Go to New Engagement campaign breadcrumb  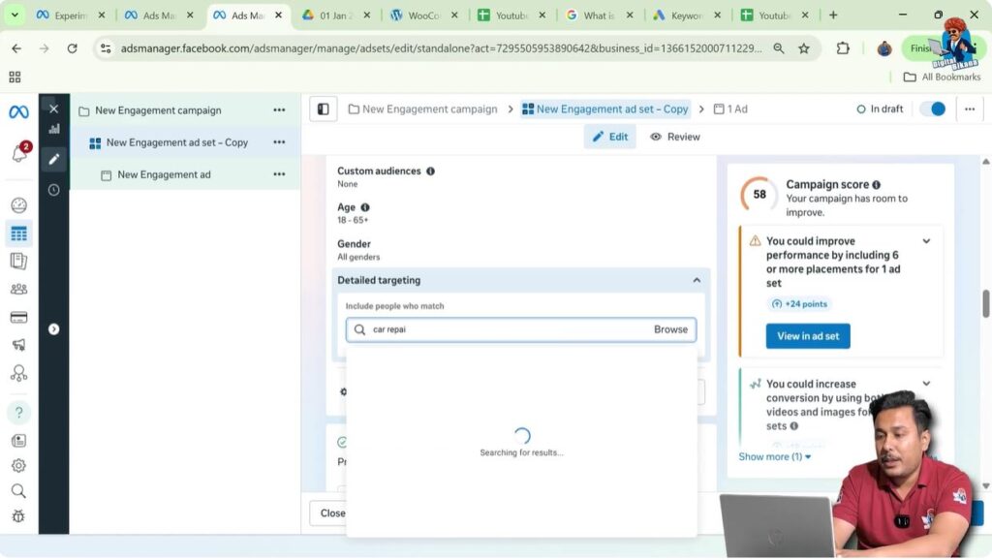point(422,109)
